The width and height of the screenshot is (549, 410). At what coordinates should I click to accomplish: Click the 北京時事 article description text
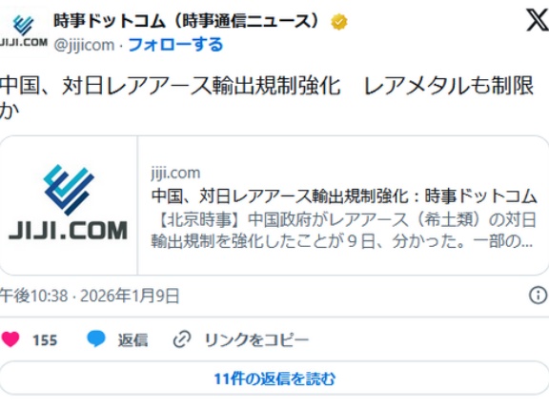tap(343, 231)
